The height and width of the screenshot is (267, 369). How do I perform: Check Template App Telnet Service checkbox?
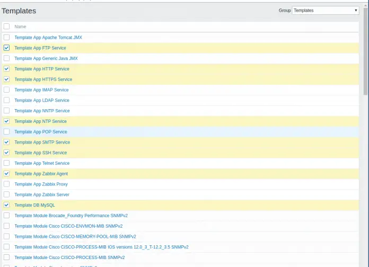6,163
